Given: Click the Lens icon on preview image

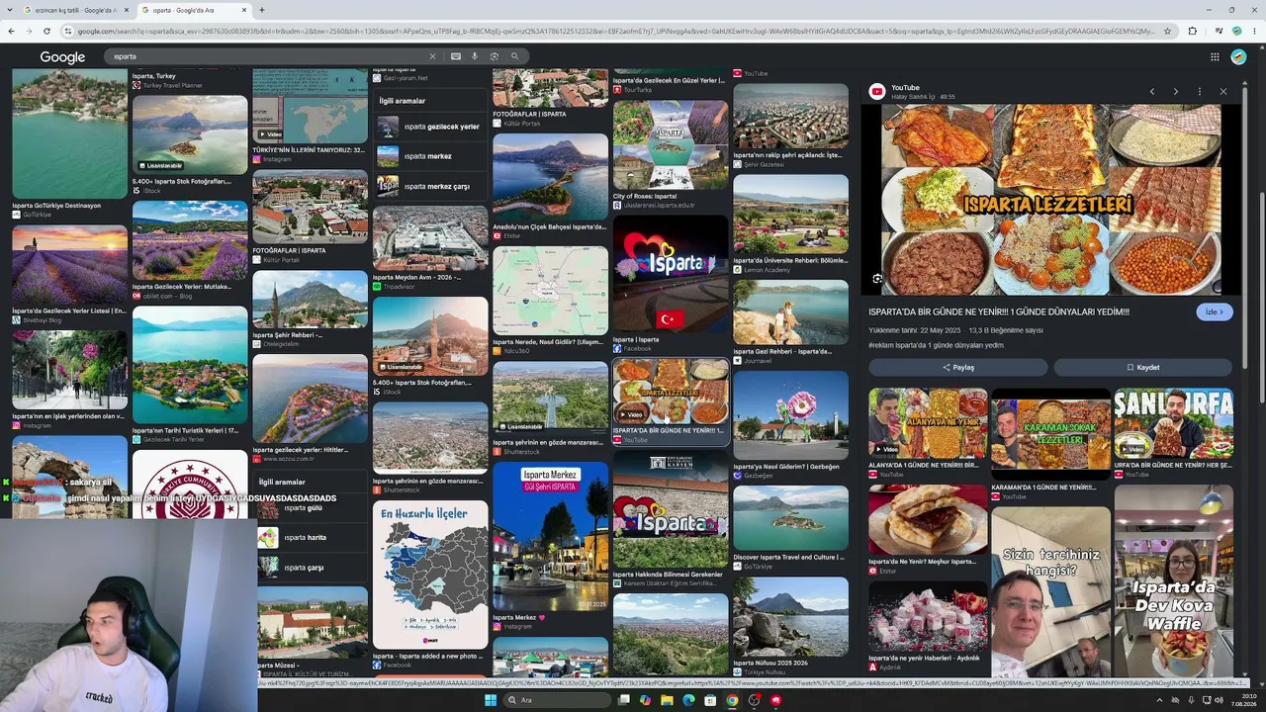Looking at the screenshot, I should tap(877, 279).
